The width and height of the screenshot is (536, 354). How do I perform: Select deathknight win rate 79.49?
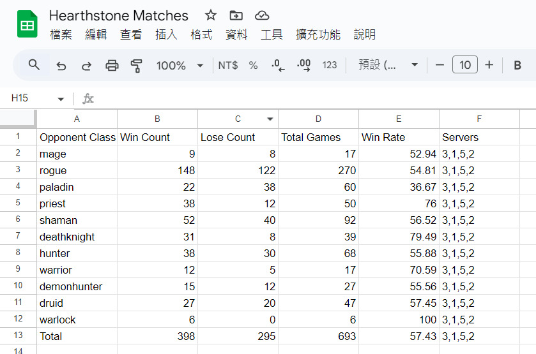click(399, 237)
